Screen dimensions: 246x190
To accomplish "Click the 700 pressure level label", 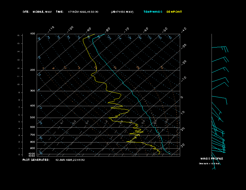I will pos(33,135).
